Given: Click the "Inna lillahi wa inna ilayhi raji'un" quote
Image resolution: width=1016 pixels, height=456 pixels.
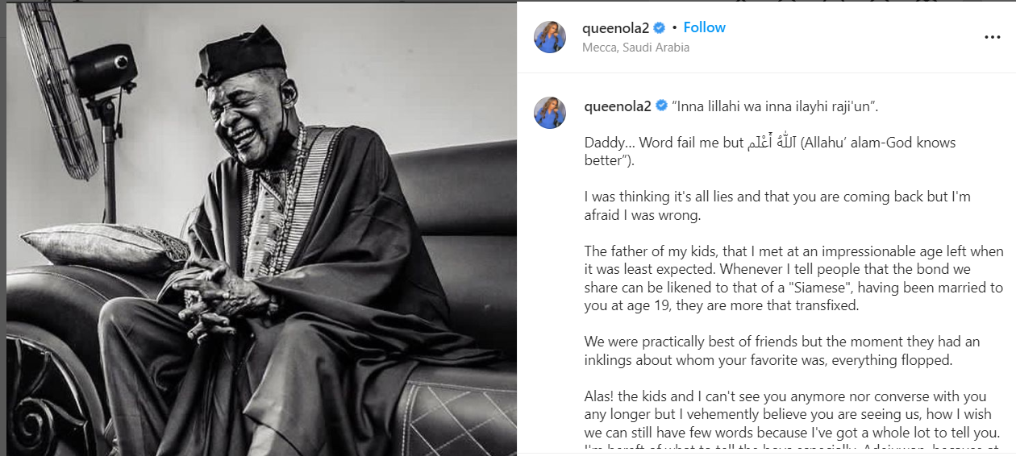Looking at the screenshot, I should point(774,106).
